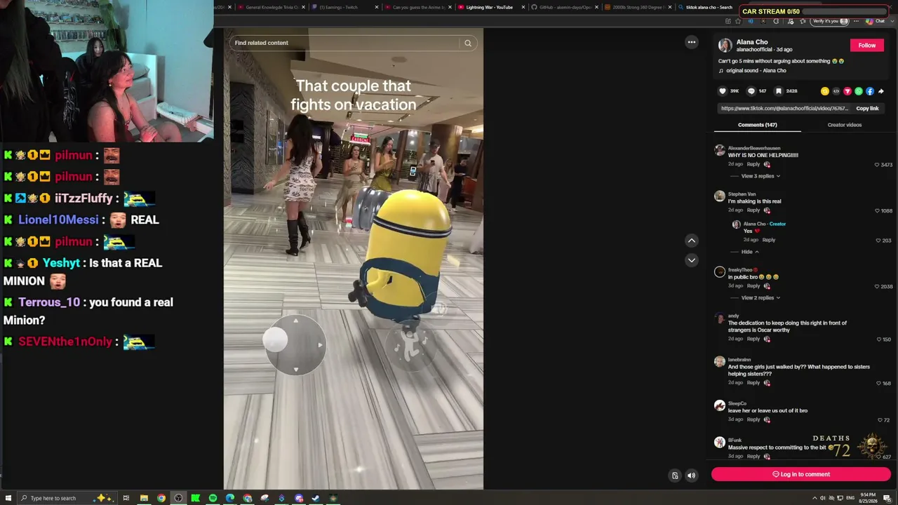Open the embed code icon
This screenshot has width=898, height=505.
pos(836,91)
